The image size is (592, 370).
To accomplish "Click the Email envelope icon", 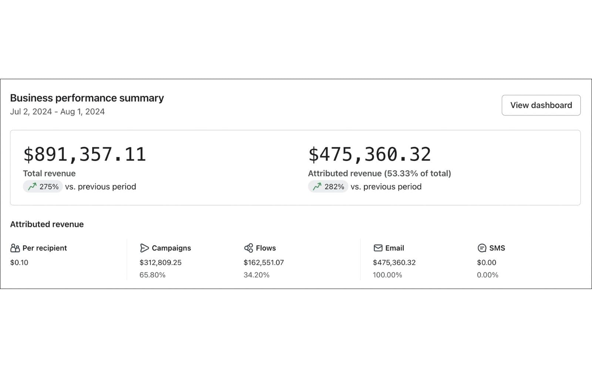I will (x=378, y=248).
